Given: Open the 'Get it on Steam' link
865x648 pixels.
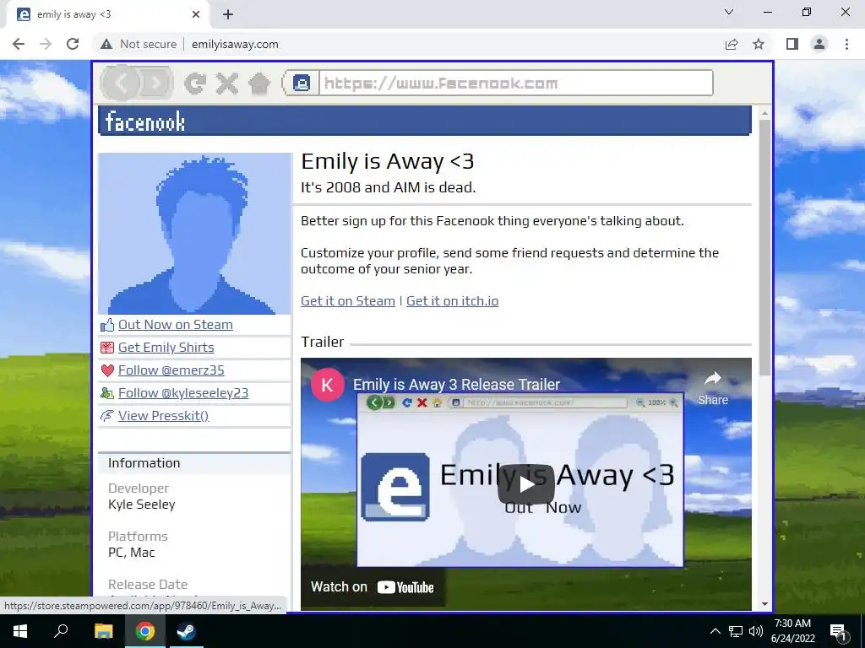Looking at the screenshot, I should tap(347, 301).
